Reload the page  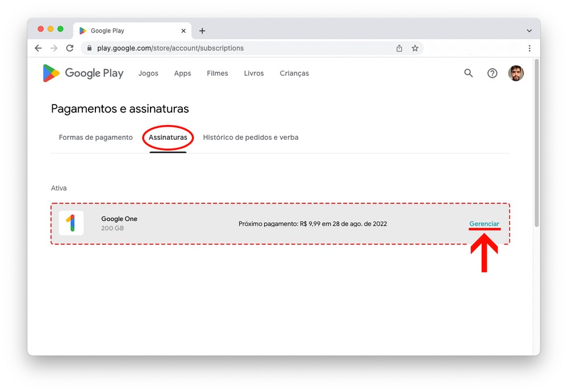(x=70, y=48)
